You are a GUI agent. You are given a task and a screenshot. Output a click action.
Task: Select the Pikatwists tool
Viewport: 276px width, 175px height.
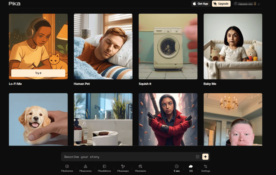140,168
